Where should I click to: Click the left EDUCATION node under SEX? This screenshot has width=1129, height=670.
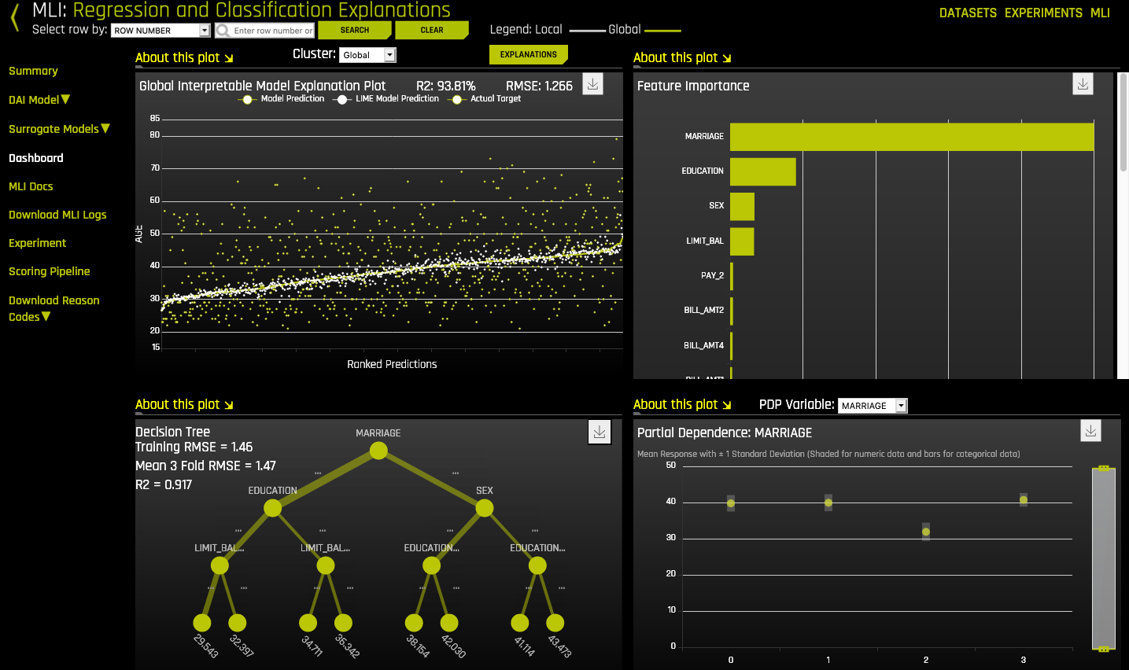tap(431, 565)
